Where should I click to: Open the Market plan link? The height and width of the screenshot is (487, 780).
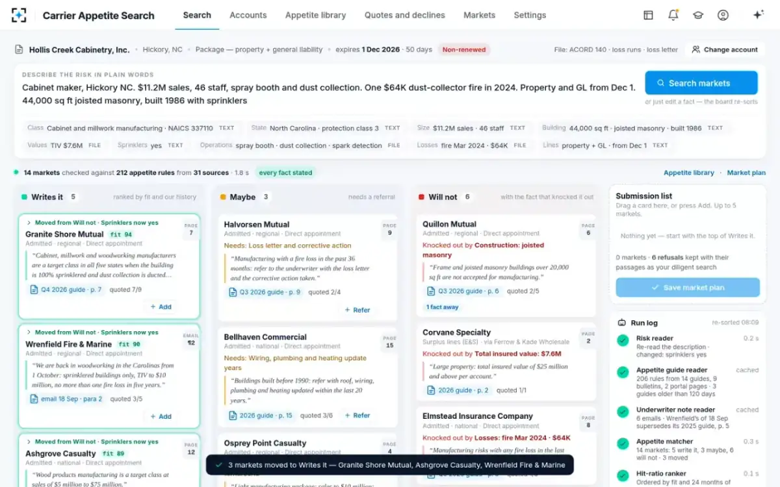pyautogui.click(x=746, y=173)
